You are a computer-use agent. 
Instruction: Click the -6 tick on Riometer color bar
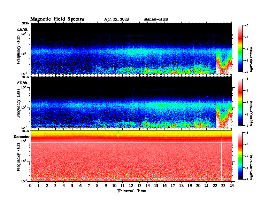pyautogui.click(x=247, y=144)
